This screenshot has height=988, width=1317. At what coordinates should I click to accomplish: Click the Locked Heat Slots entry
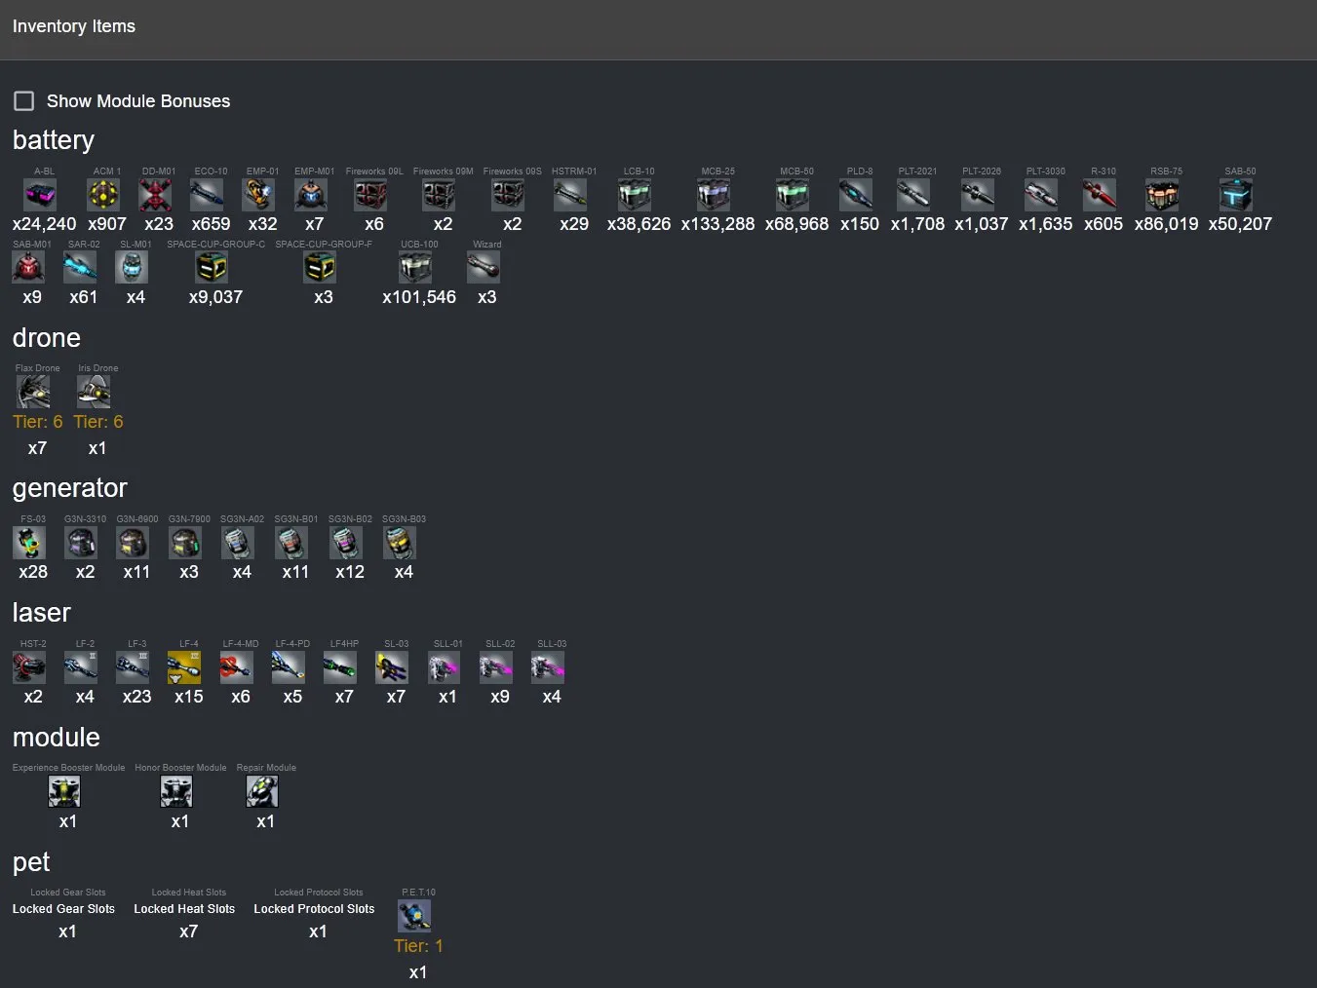(184, 909)
